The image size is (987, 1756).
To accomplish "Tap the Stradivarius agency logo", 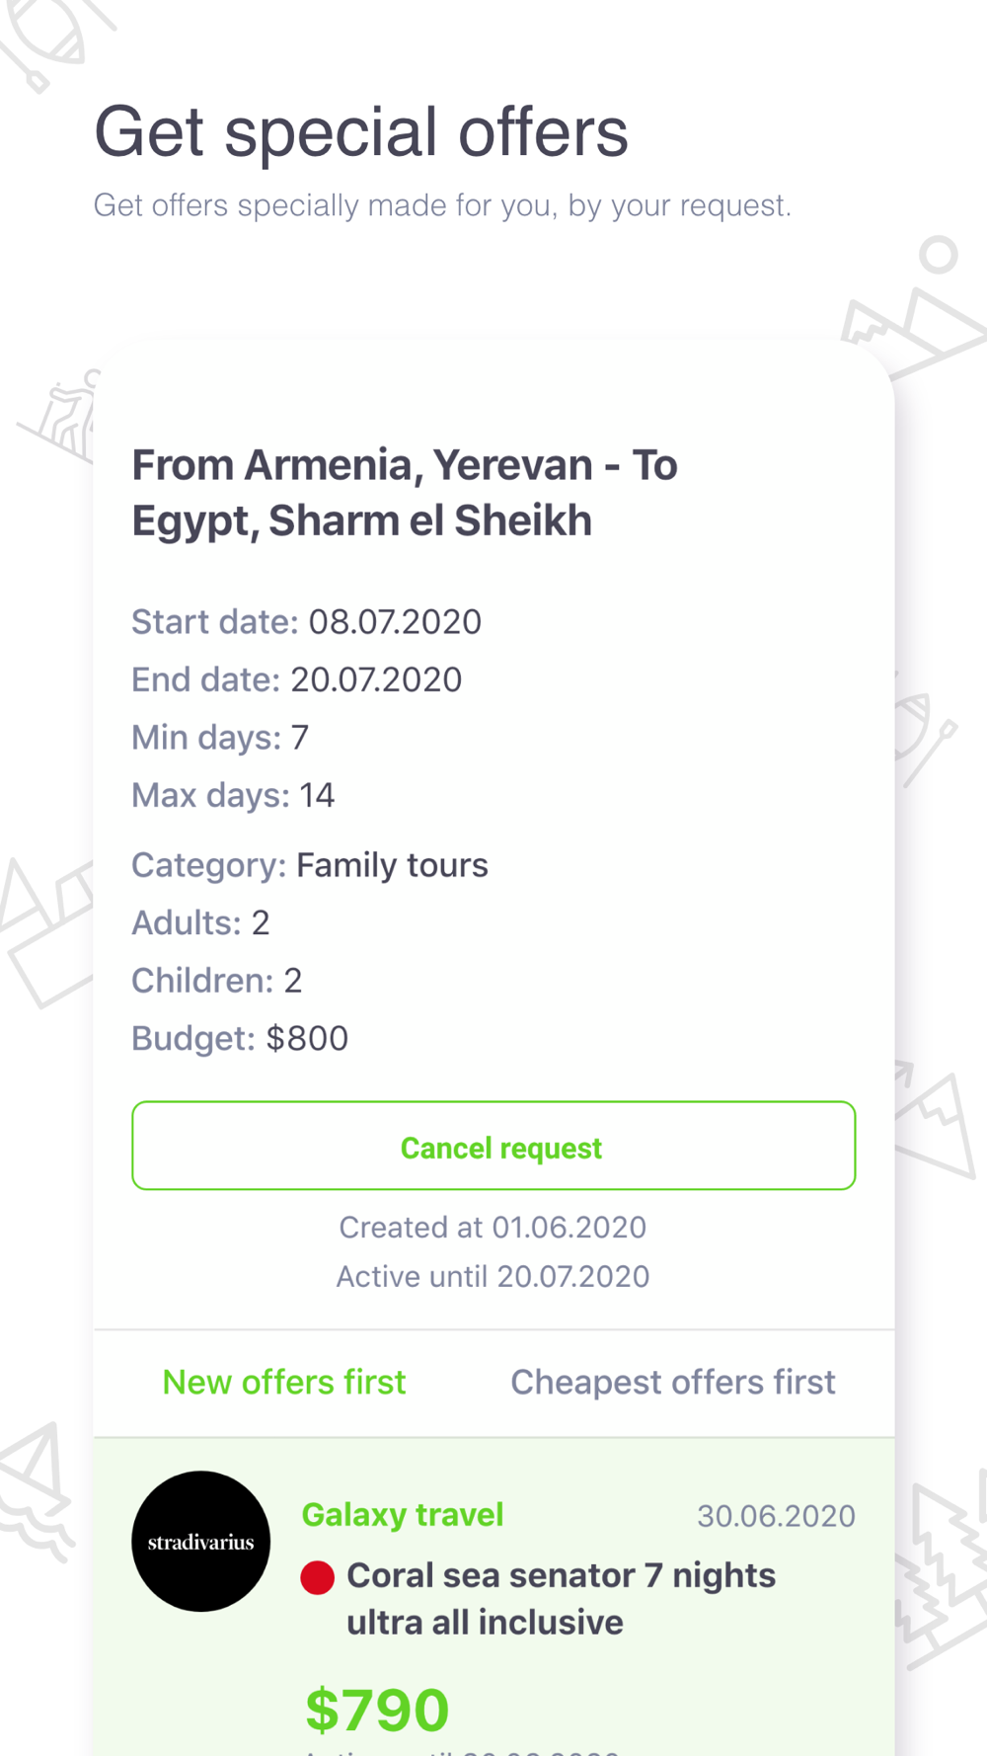I will tap(200, 1541).
